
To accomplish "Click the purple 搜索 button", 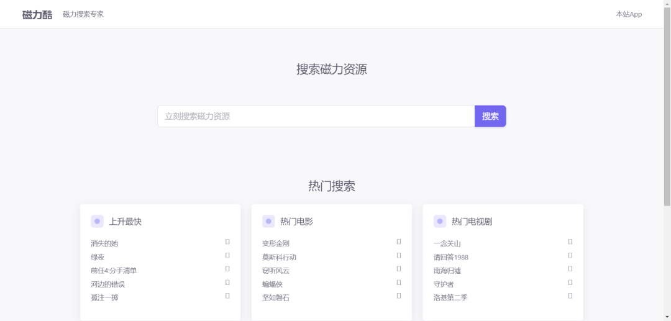I will pos(490,116).
